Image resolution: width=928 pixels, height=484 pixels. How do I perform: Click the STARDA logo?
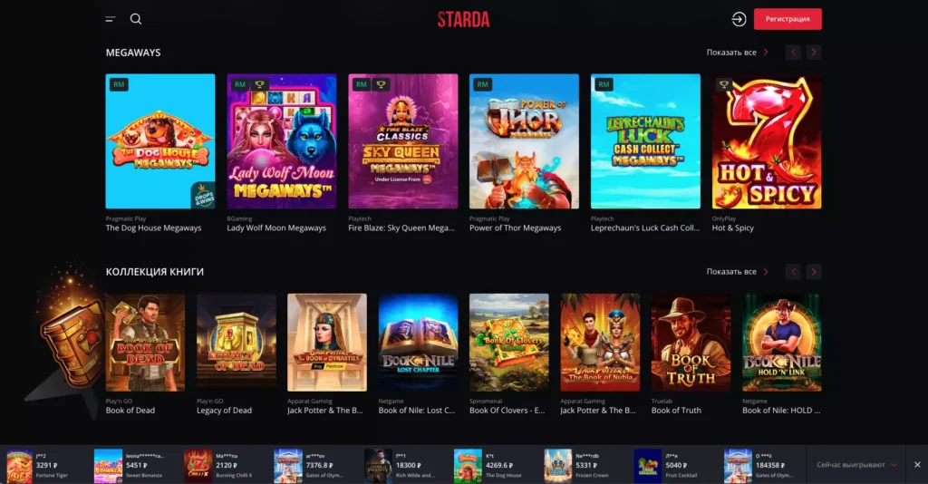[463, 20]
